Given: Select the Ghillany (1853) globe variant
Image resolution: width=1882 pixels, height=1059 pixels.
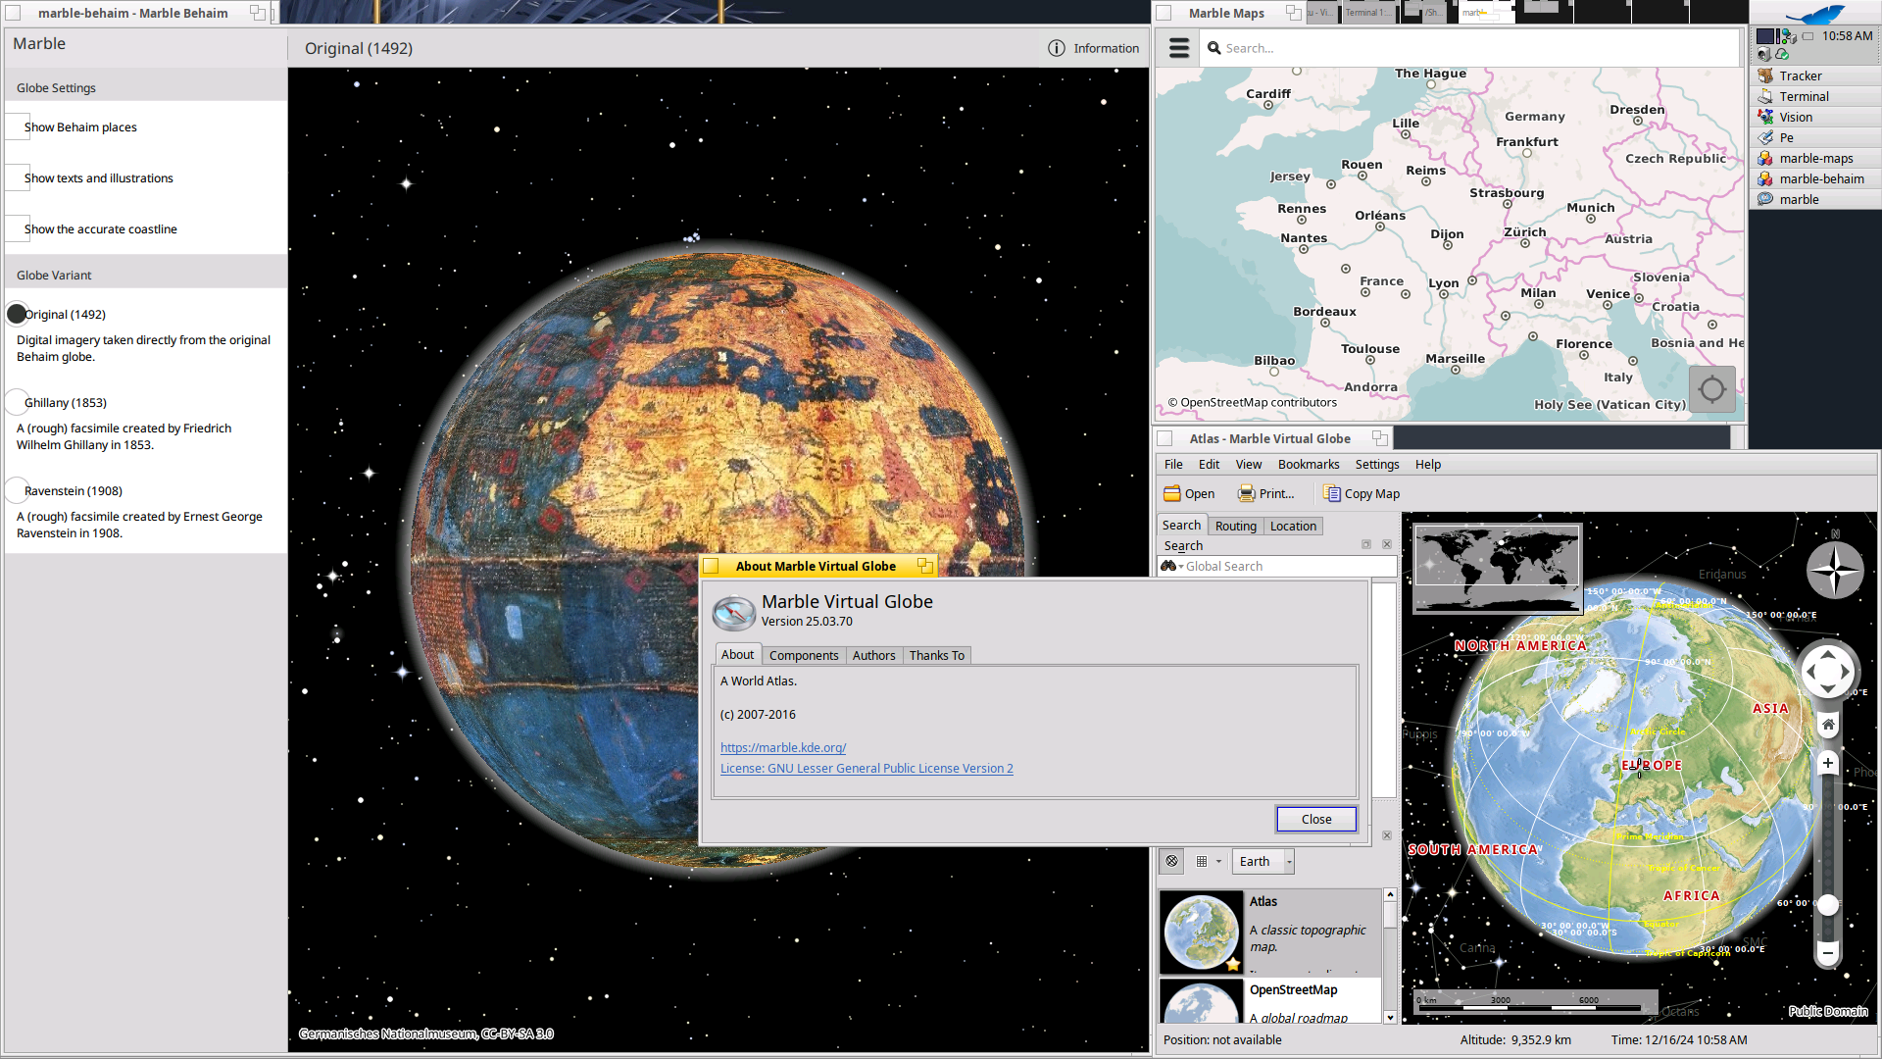Looking at the screenshot, I should point(17,402).
